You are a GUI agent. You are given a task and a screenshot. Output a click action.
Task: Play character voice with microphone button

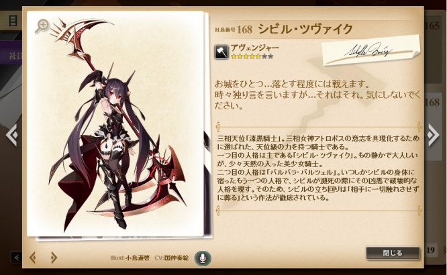point(203,258)
